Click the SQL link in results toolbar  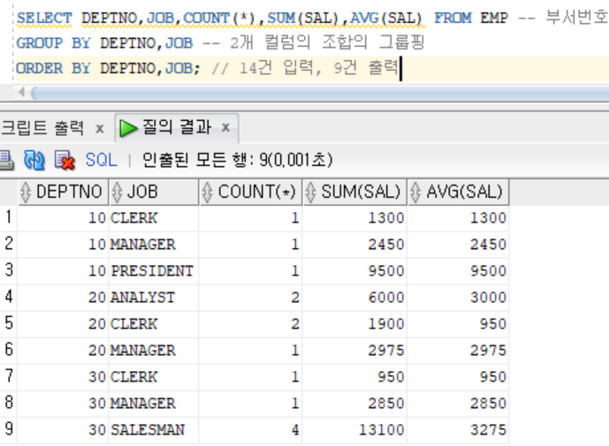101,160
